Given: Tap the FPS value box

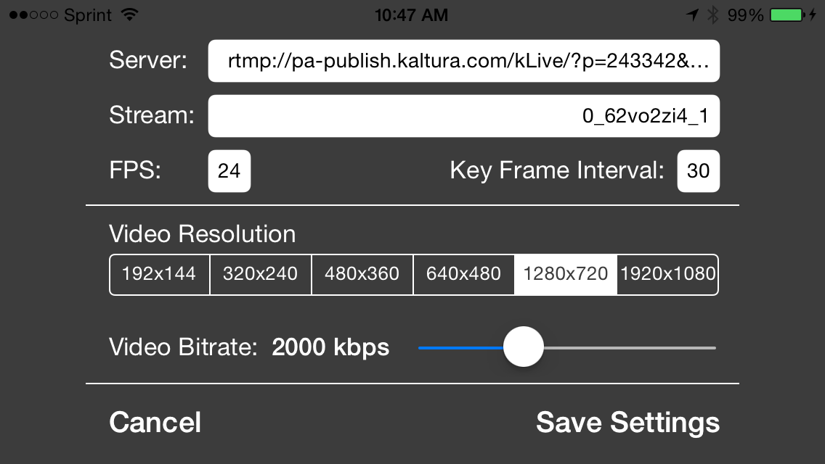Looking at the screenshot, I should 229,171.
